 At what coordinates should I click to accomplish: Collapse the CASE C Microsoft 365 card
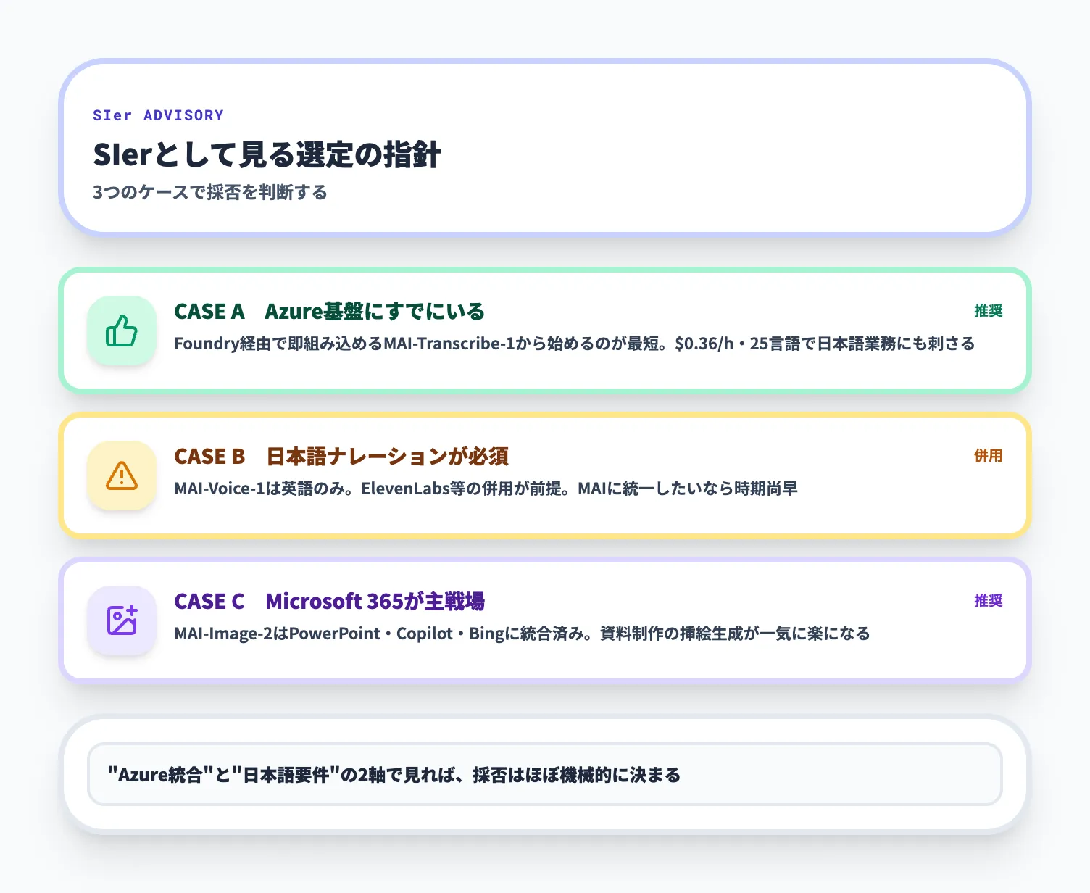544,620
